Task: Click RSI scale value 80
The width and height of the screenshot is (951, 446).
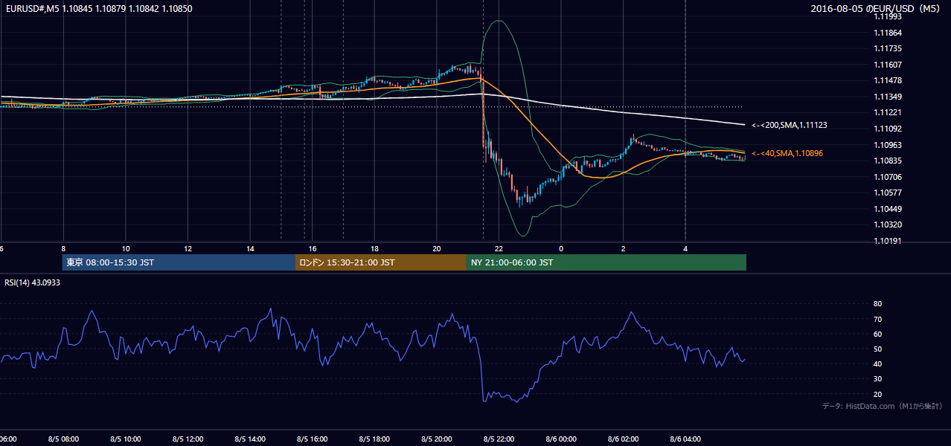Action: click(878, 304)
